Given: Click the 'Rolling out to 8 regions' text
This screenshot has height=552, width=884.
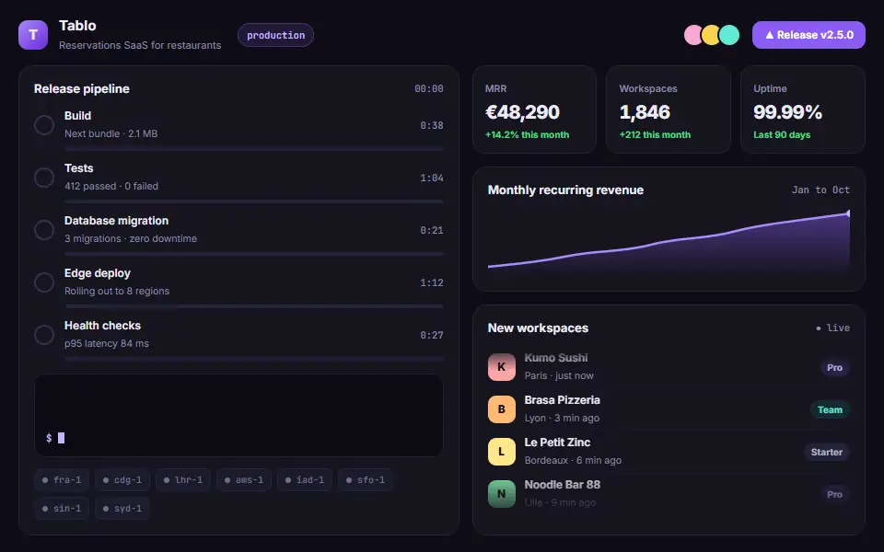Looking at the screenshot, I should (x=117, y=291).
